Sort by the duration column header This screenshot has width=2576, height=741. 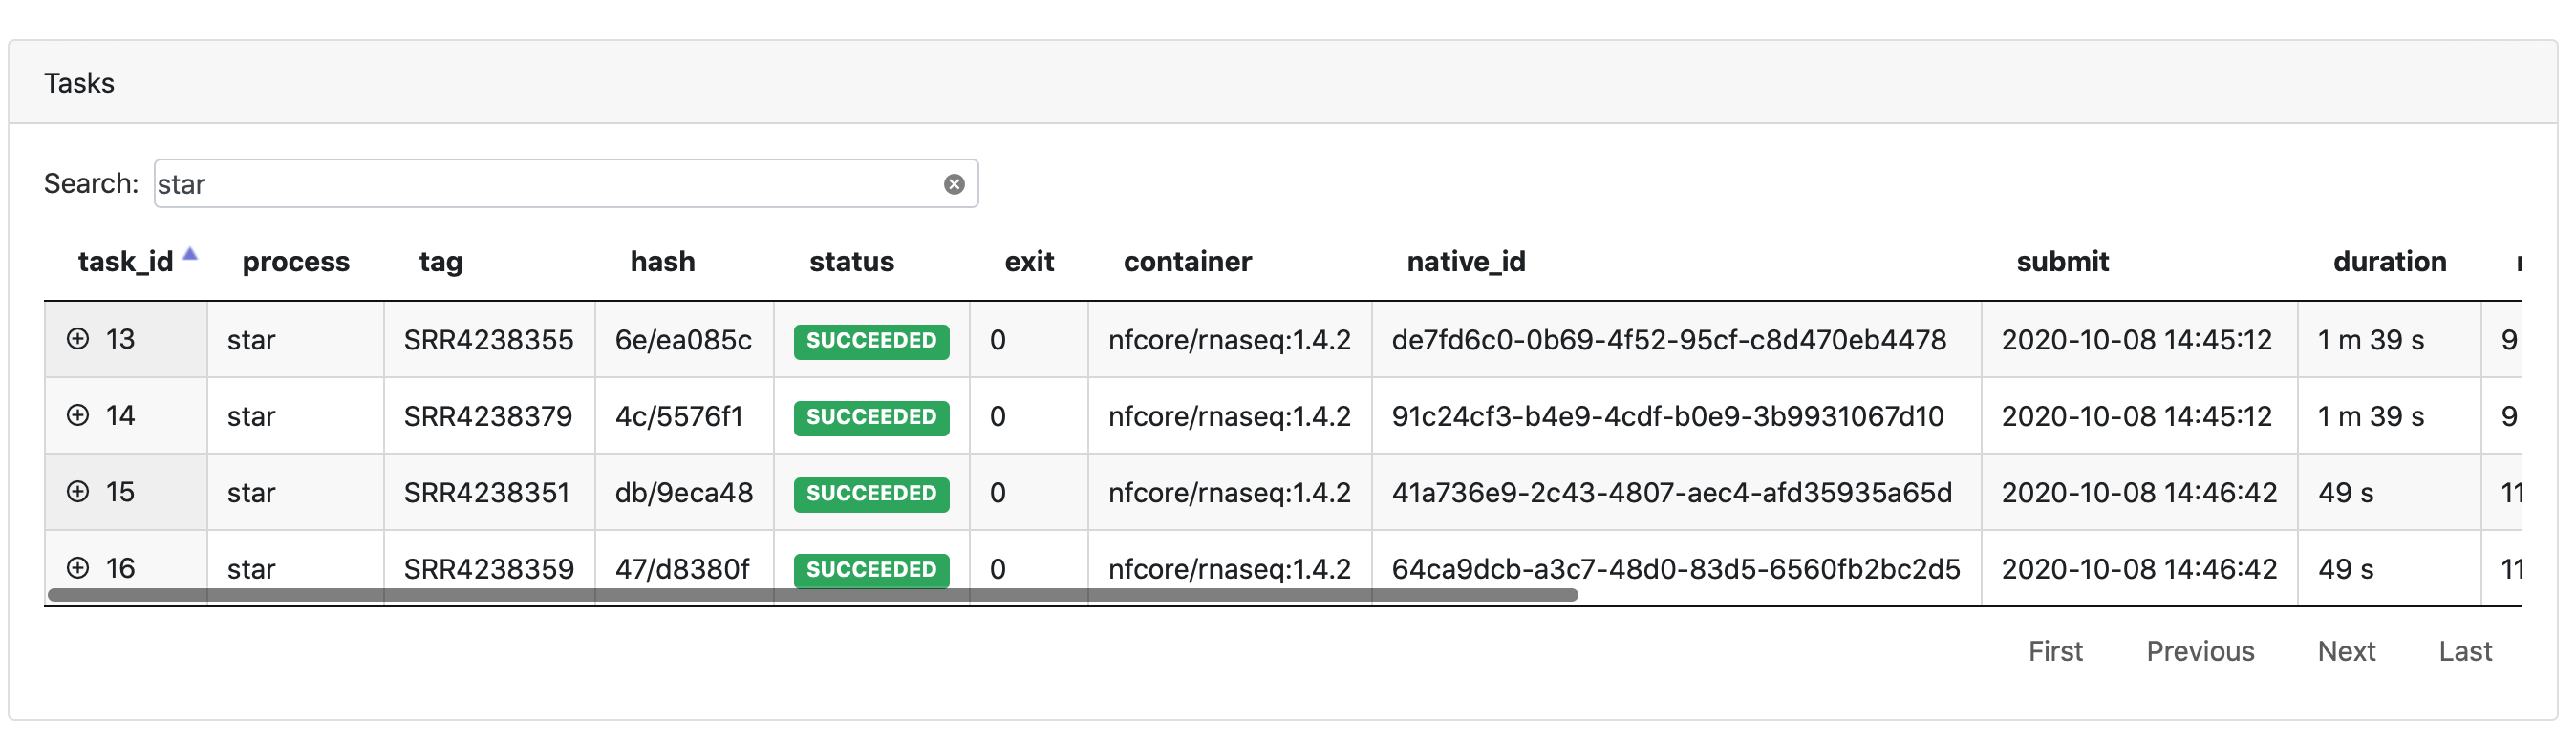tap(2388, 262)
